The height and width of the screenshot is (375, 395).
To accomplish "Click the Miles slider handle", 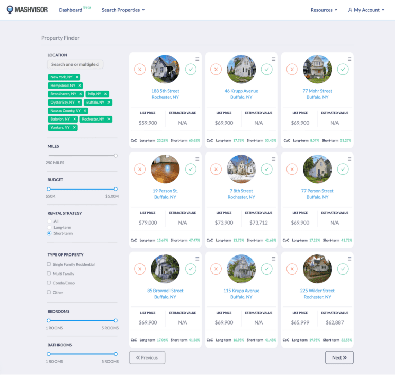I will click(116, 155).
